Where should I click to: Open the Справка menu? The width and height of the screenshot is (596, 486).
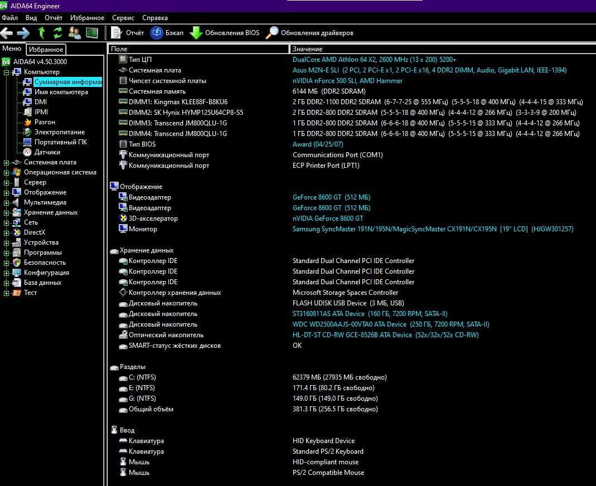coord(154,18)
